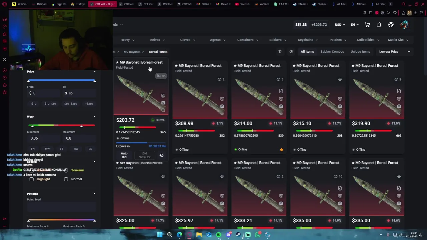The height and width of the screenshot is (240, 427).
Task: Toggle the watch eye on the $308.98 listing
Action: [x=221, y=79]
